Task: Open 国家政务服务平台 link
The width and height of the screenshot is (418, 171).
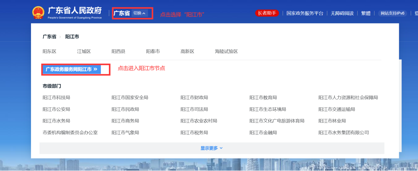Action: coord(305,13)
